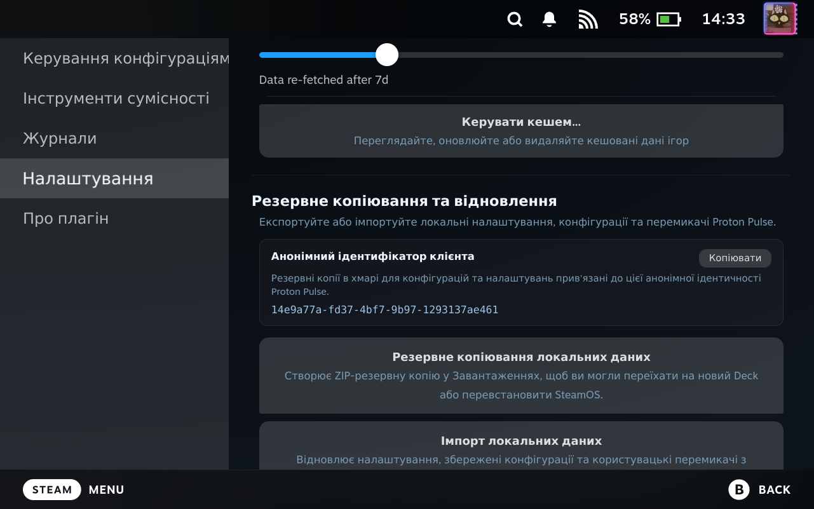Open the user avatar profile picture
This screenshot has width=814, height=509.
[780, 19]
